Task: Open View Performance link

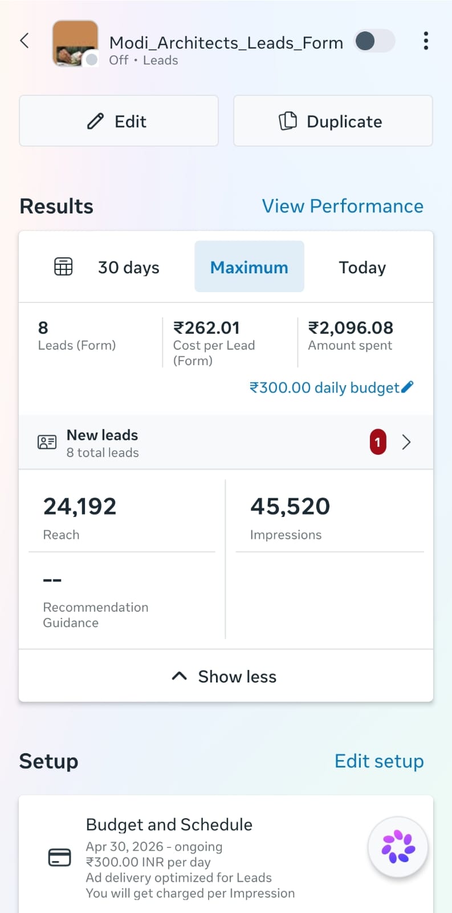Action: 343,206
